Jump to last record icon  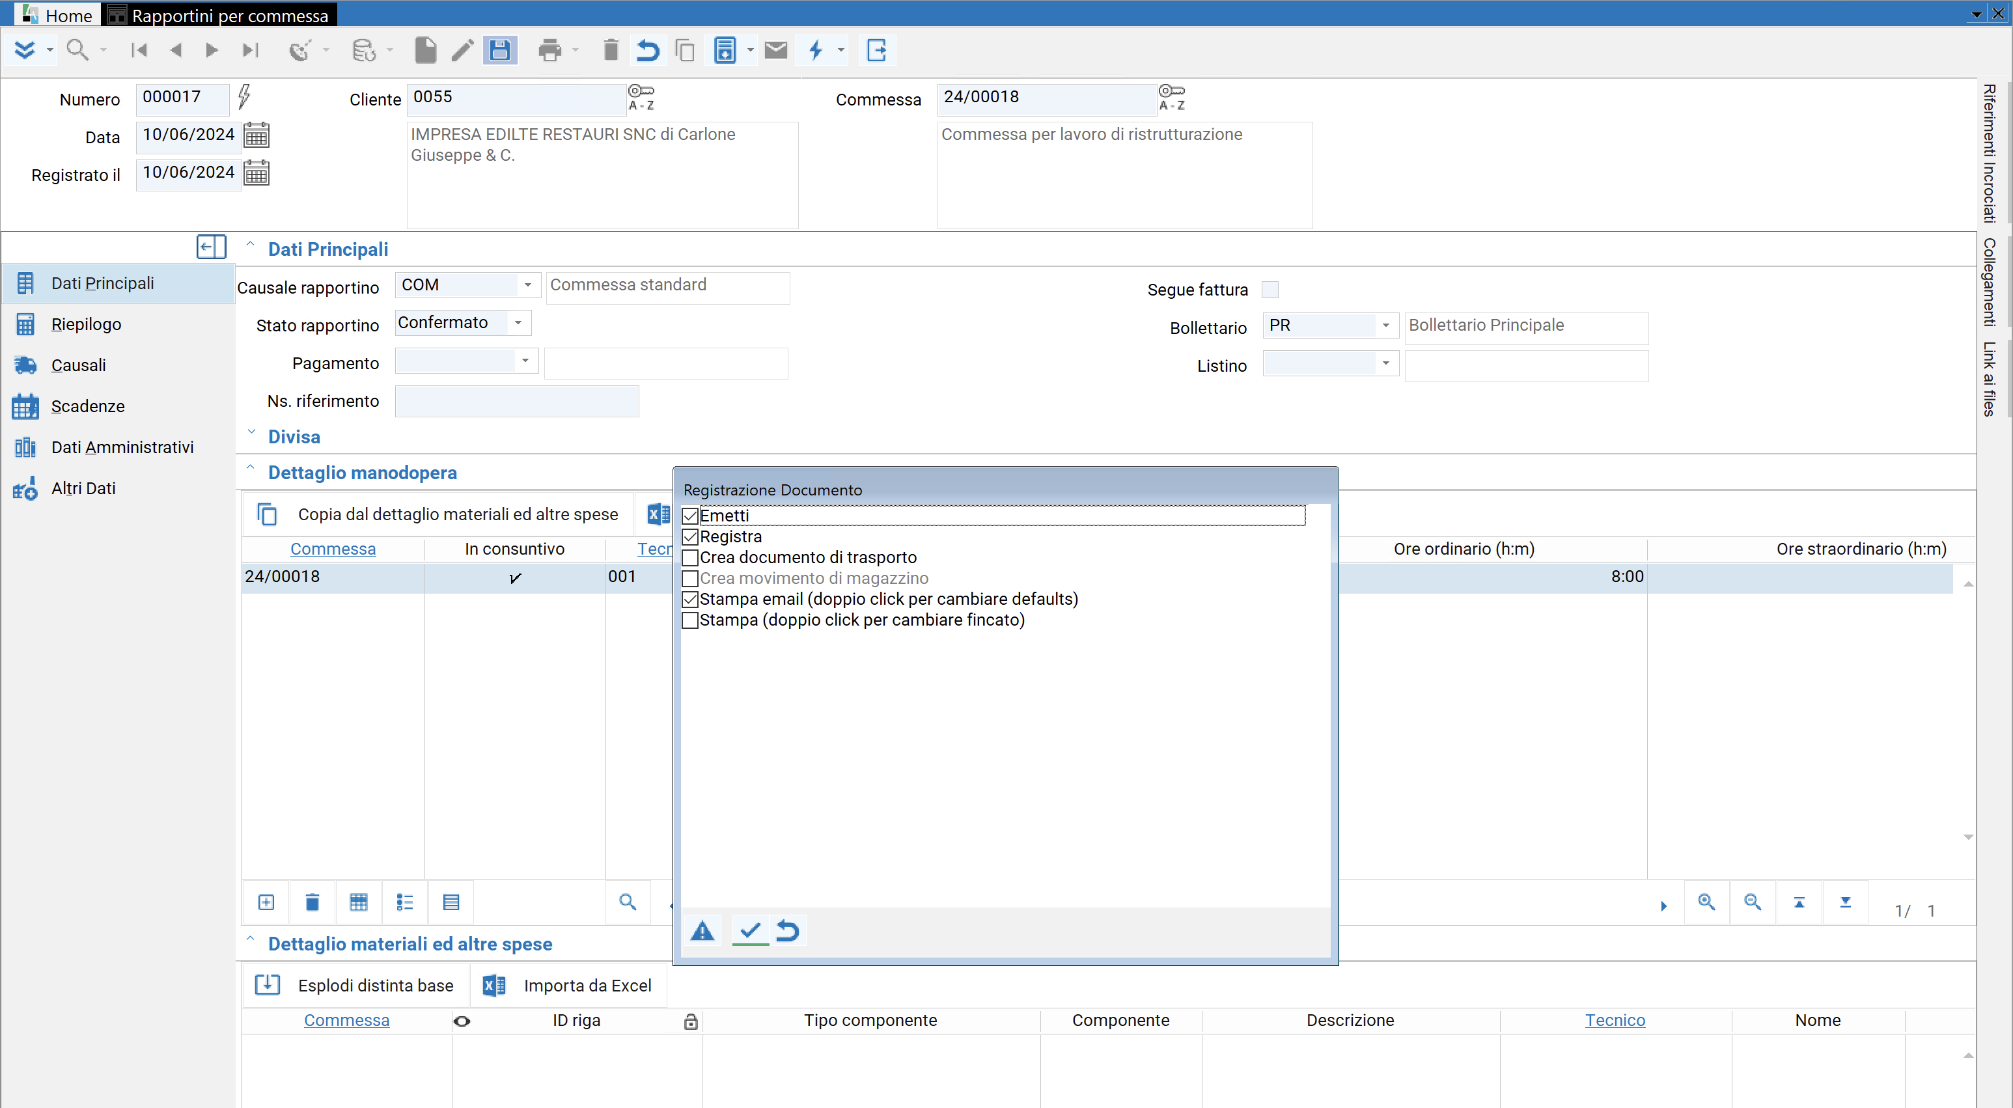250,50
